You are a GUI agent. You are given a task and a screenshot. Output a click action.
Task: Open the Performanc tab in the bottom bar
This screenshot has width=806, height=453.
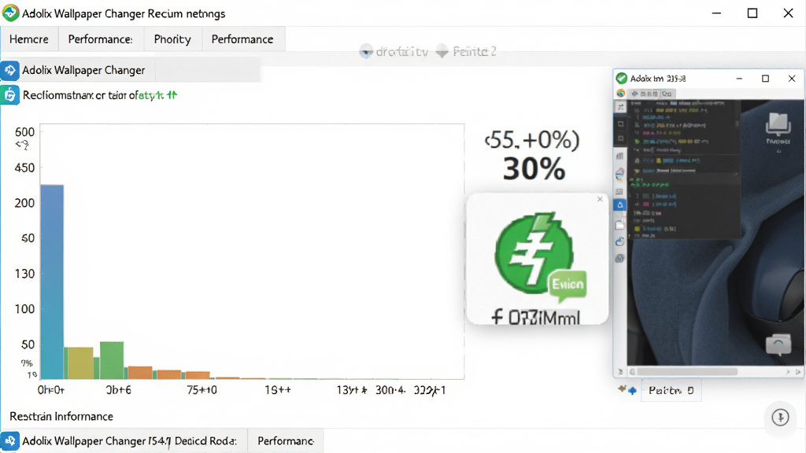pos(286,441)
